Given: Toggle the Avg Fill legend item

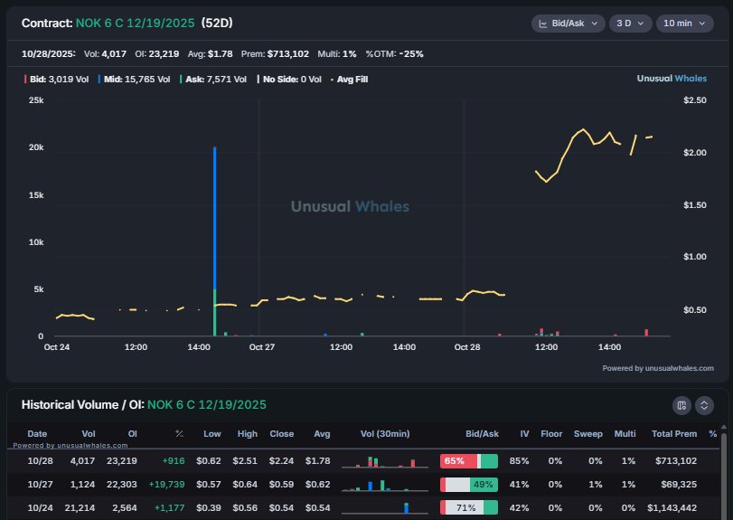Looking at the screenshot, I should [349, 80].
